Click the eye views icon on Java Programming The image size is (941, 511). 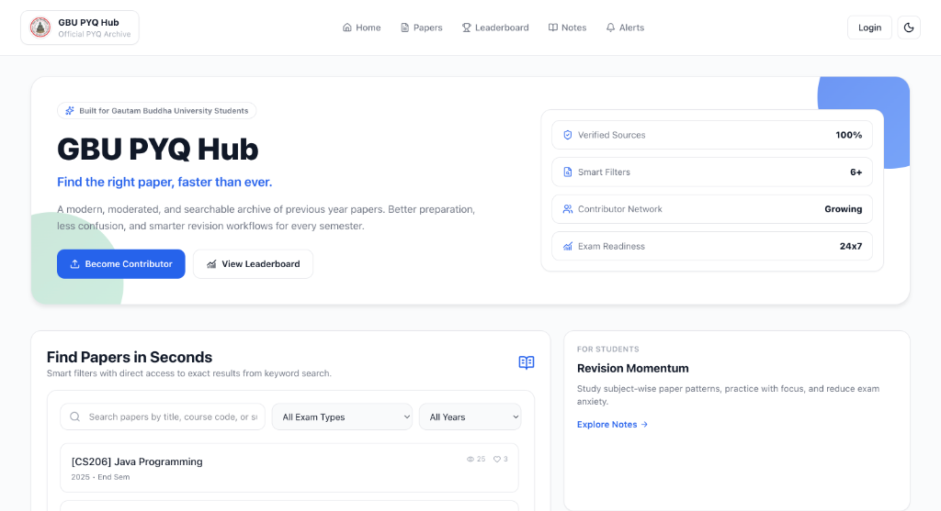pos(470,460)
